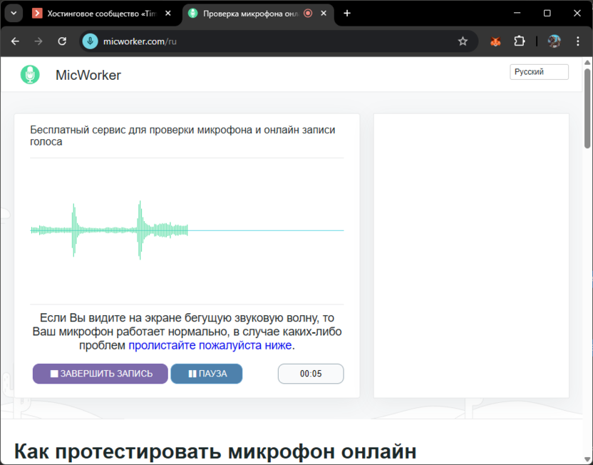Screen dimensions: 593x465
Task: Close the «Проверка микрофона» tab
Action: (x=324, y=14)
